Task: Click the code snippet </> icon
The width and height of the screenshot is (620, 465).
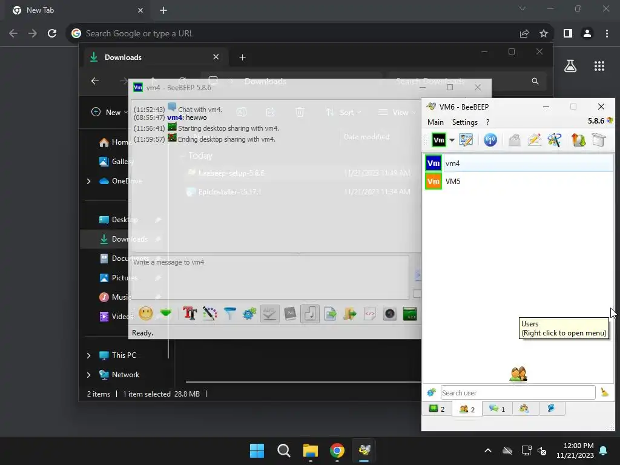Action: click(x=370, y=314)
